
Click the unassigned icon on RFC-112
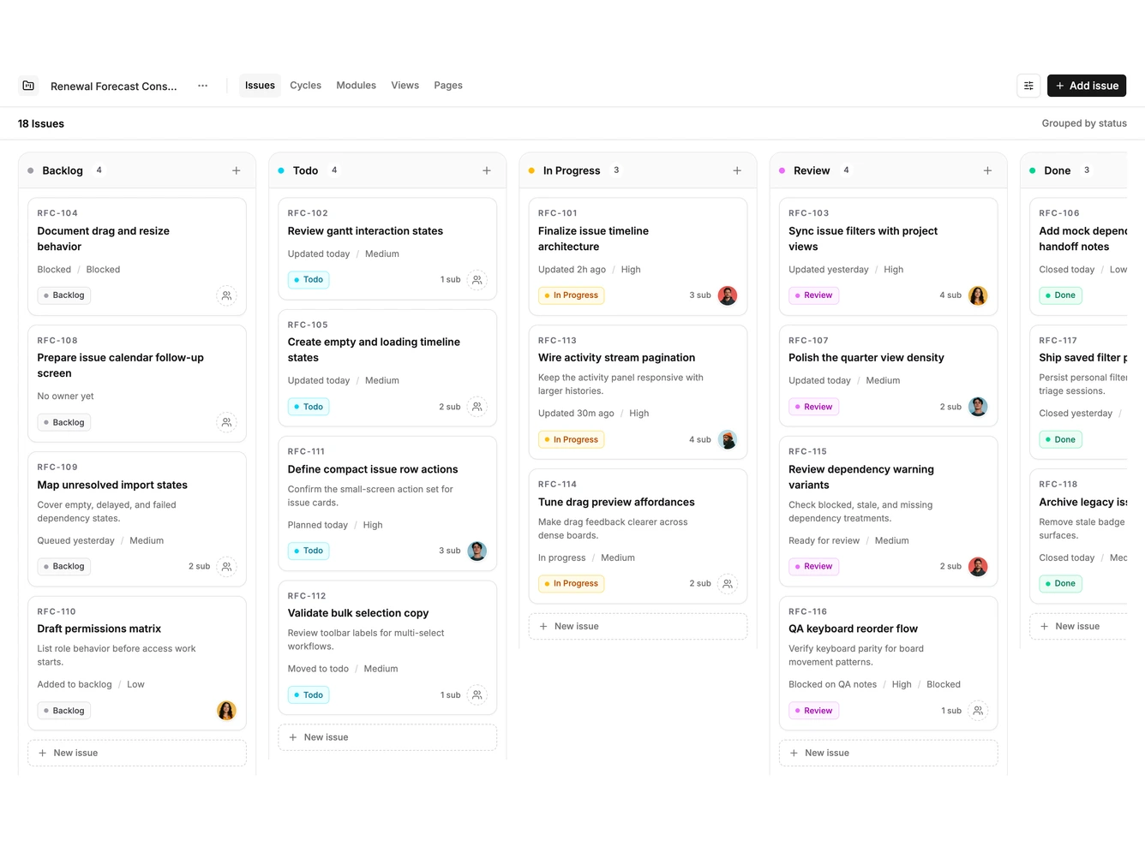click(477, 695)
